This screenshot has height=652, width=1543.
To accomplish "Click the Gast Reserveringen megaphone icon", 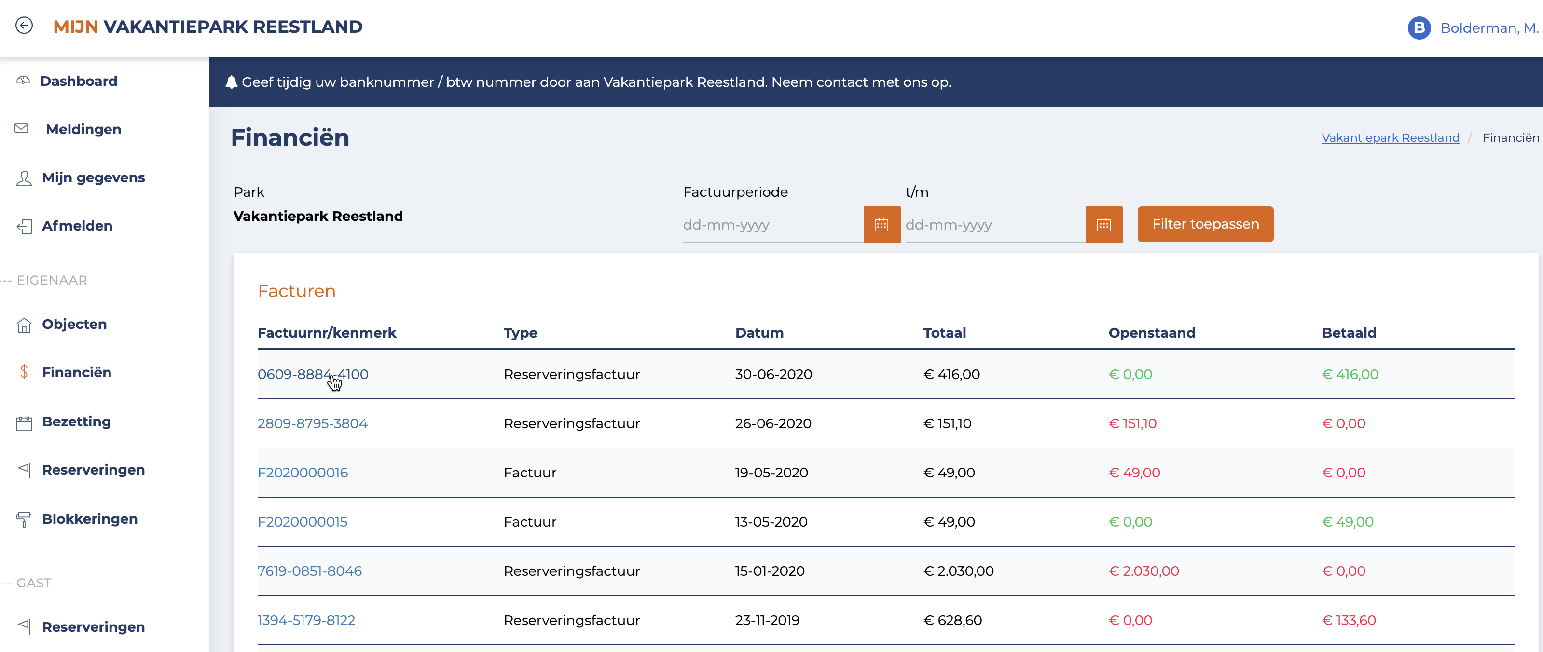I will click(24, 626).
